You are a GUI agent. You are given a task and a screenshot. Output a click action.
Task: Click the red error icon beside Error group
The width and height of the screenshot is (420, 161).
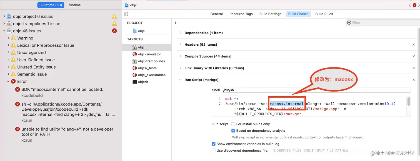click(x=13, y=81)
